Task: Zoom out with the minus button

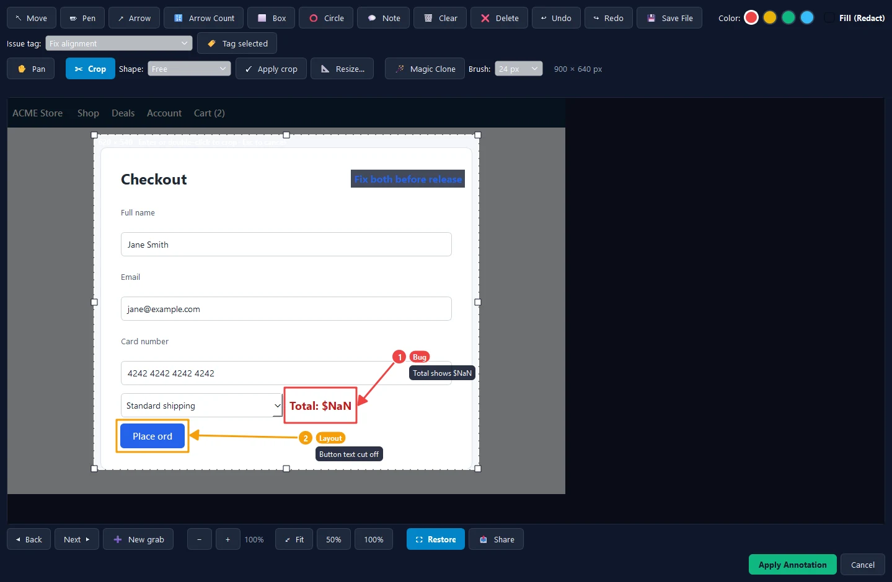Action: (200, 539)
